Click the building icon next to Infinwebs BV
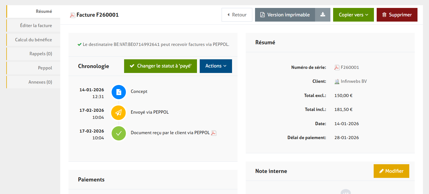 tap(337, 81)
